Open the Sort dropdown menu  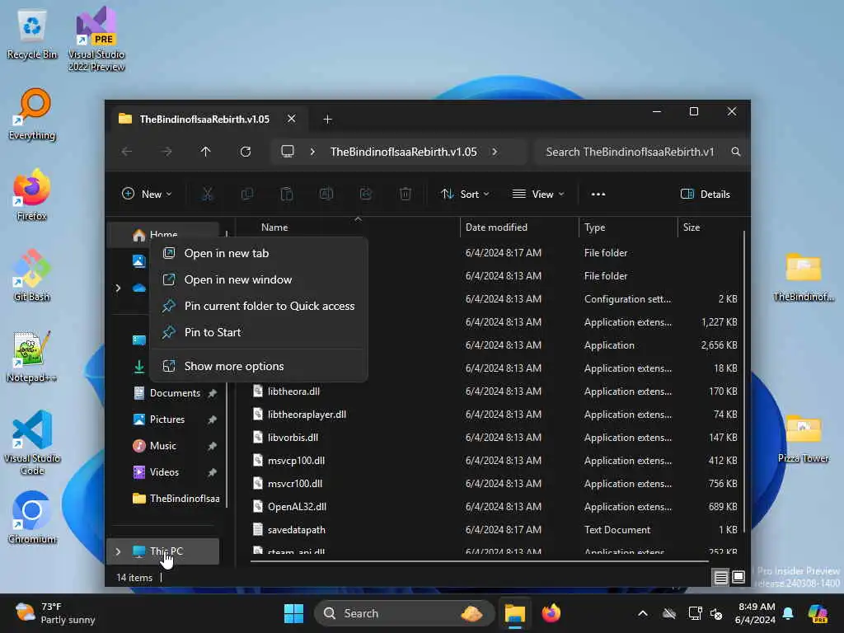[465, 195]
